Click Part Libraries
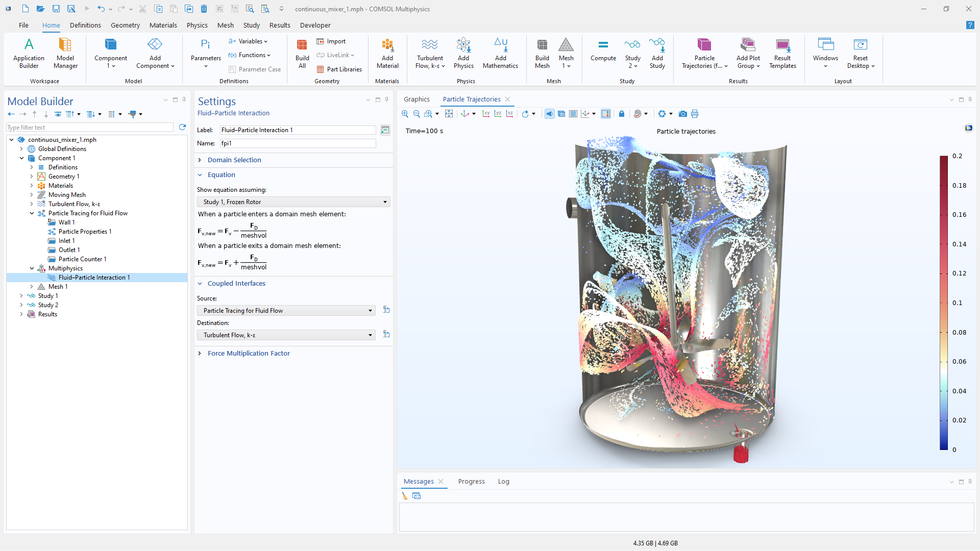 tap(339, 69)
